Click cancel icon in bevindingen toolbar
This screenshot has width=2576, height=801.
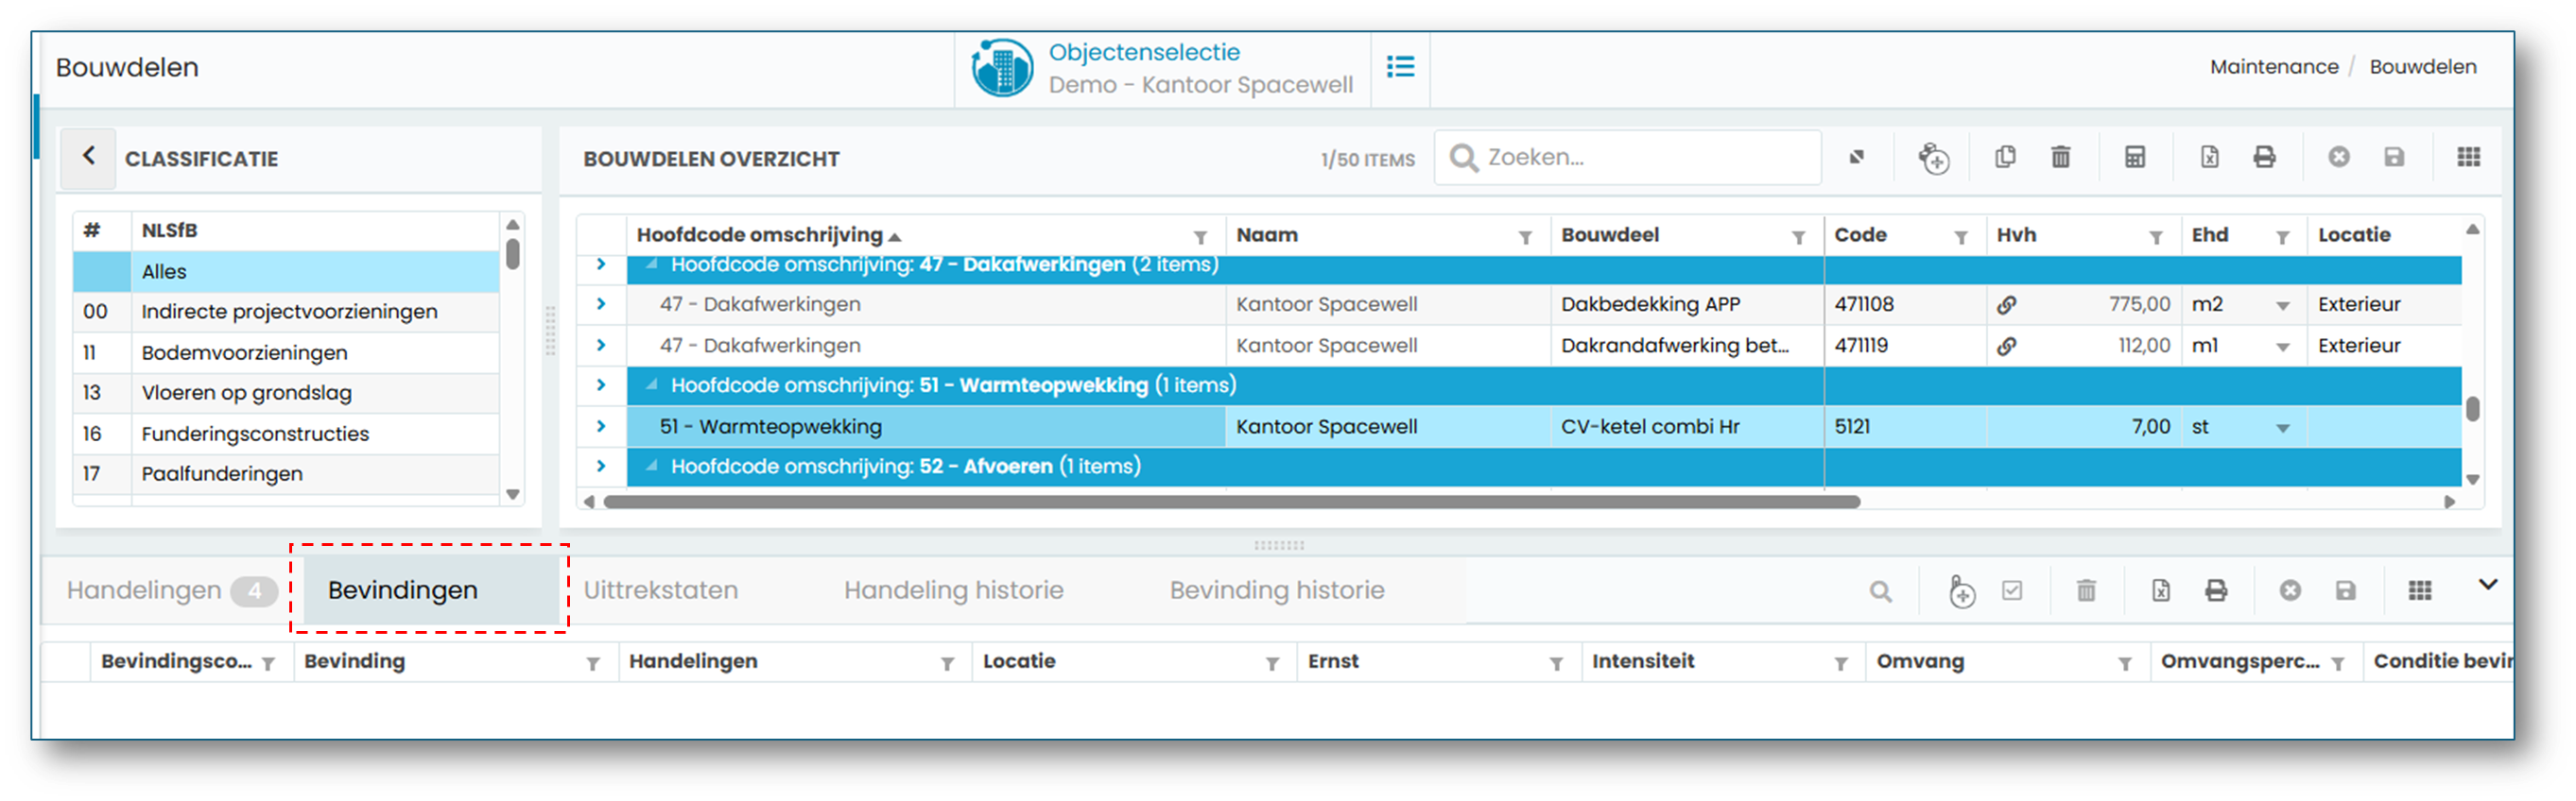[2290, 591]
